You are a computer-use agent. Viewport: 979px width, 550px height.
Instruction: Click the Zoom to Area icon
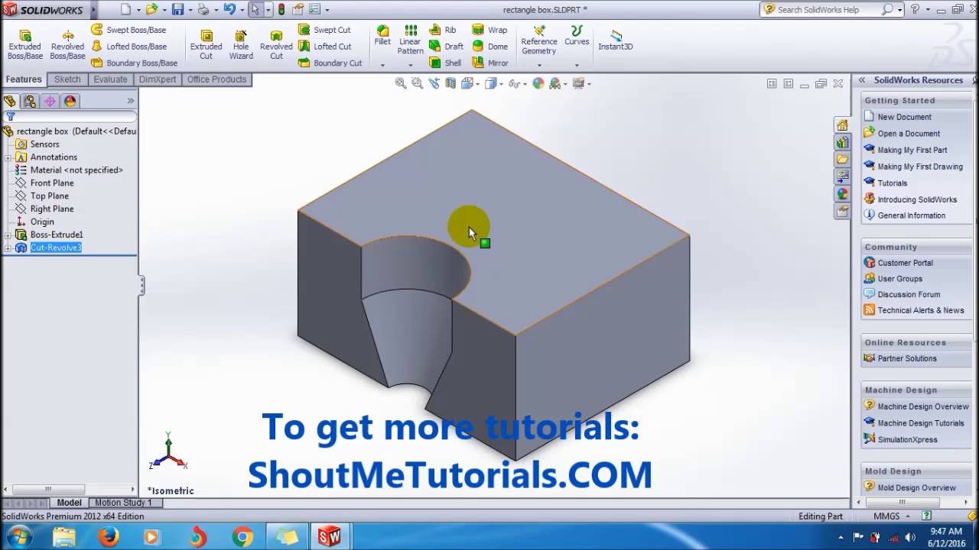(x=417, y=83)
